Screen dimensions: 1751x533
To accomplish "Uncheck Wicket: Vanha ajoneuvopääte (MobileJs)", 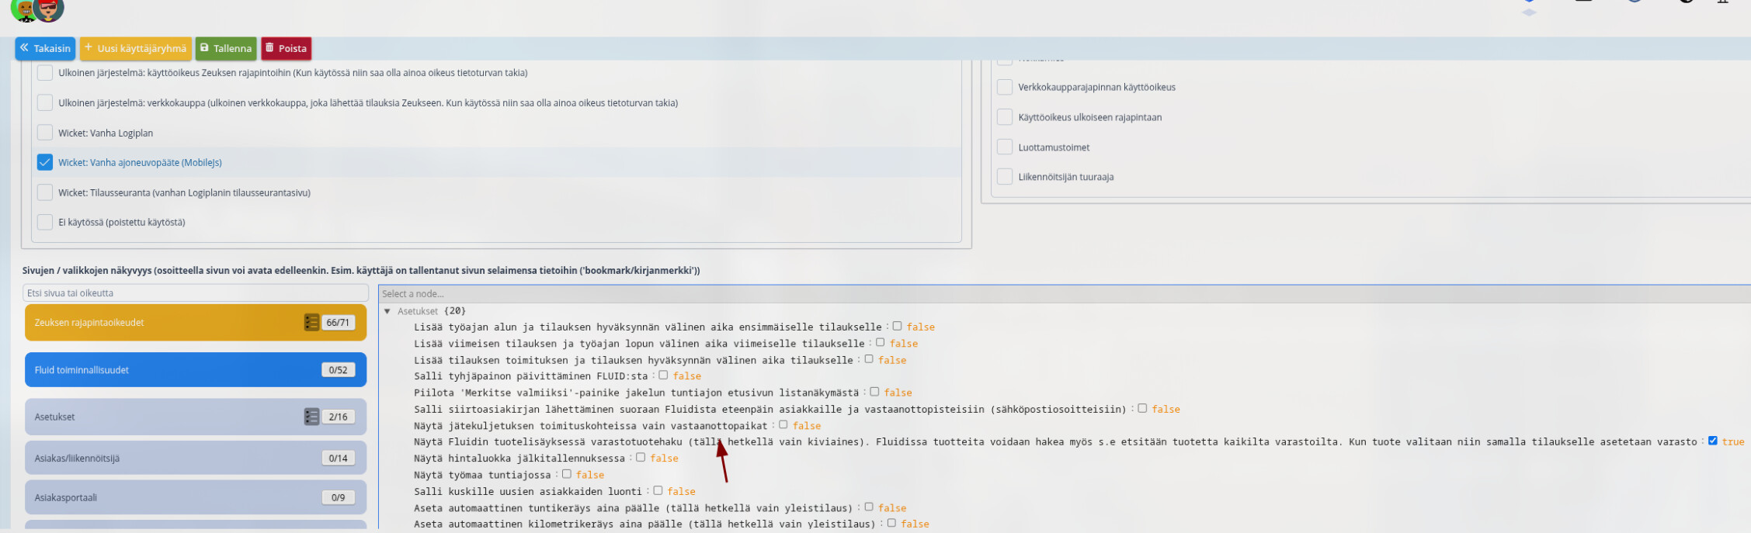I will pos(45,162).
